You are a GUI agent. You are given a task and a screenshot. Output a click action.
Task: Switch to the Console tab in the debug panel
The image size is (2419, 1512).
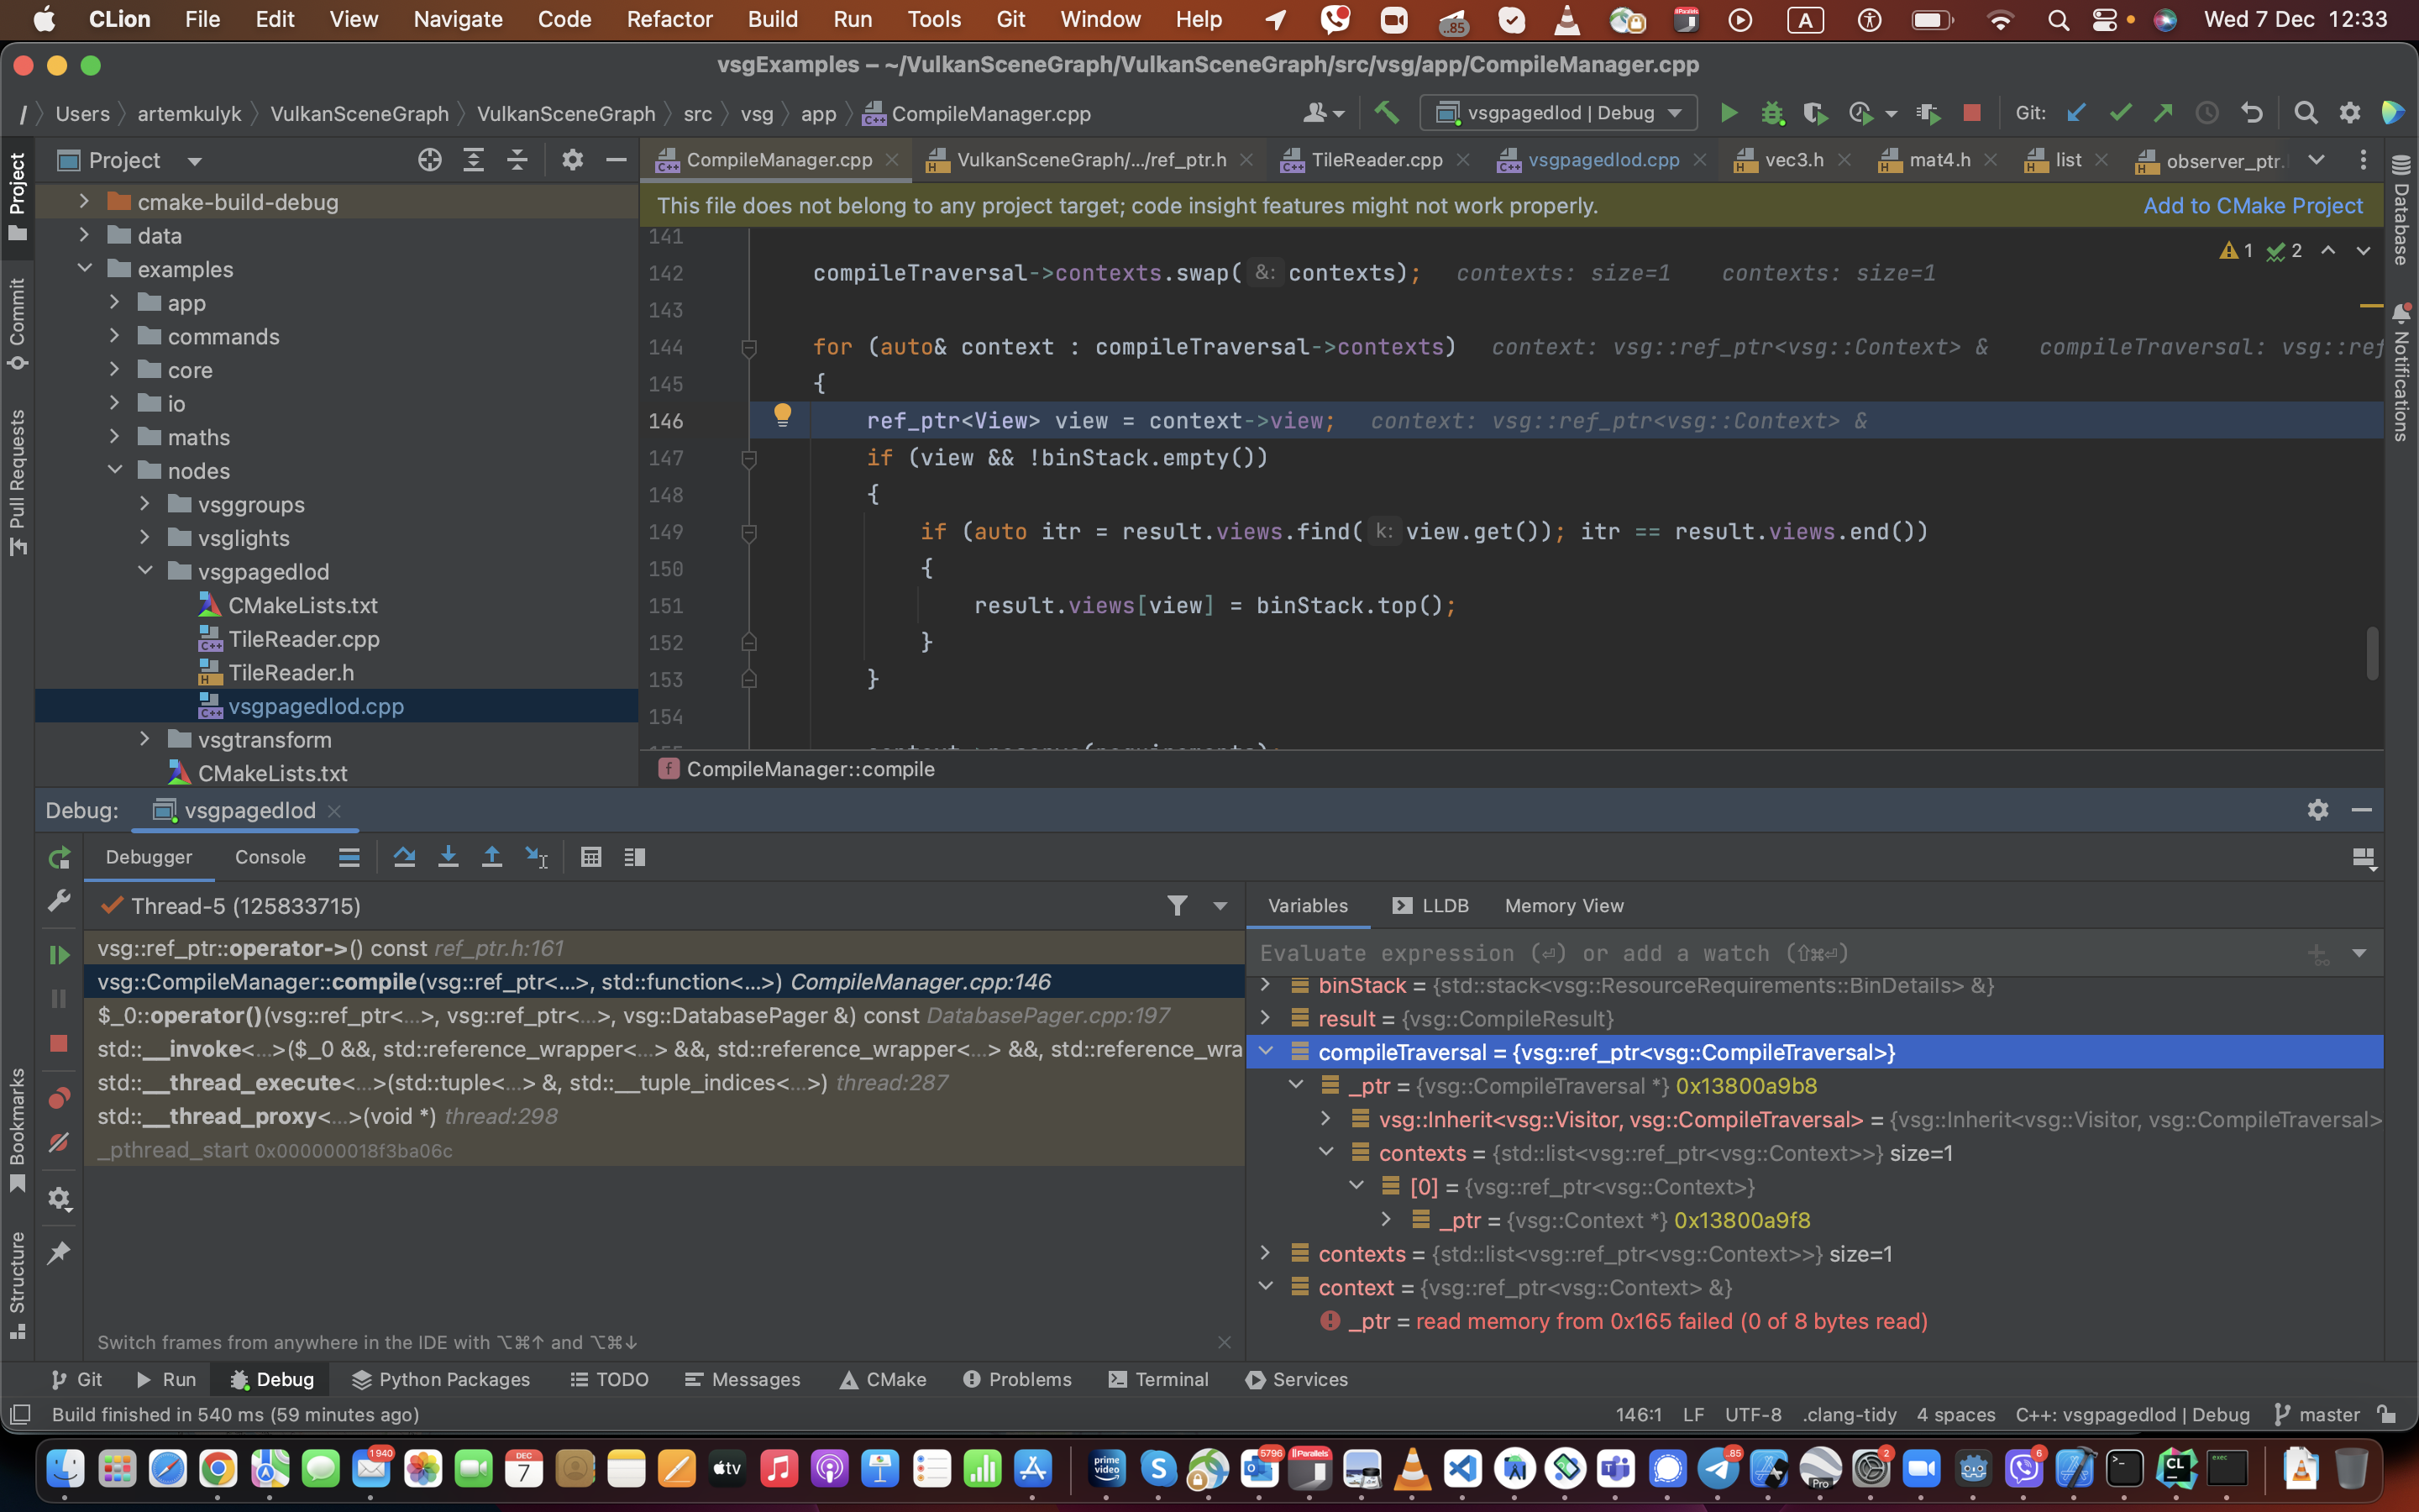click(269, 857)
